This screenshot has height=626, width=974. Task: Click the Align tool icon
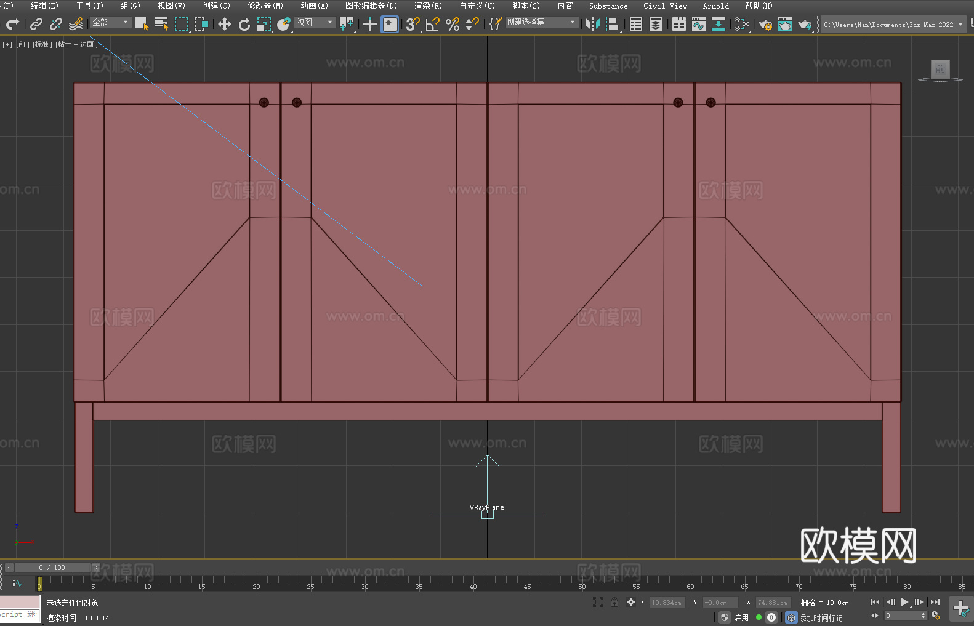click(x=613, y=24)
